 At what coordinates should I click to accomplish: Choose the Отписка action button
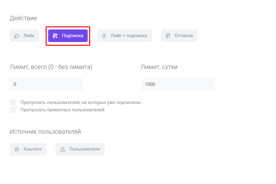179,36
